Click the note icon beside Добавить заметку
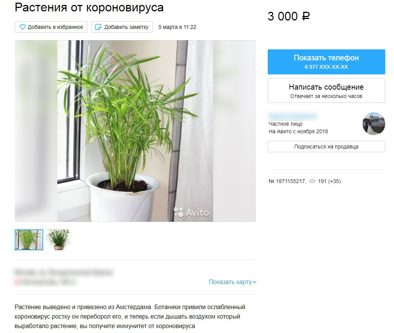The height and width of the screenshot is (333, 394). (98, 27)
